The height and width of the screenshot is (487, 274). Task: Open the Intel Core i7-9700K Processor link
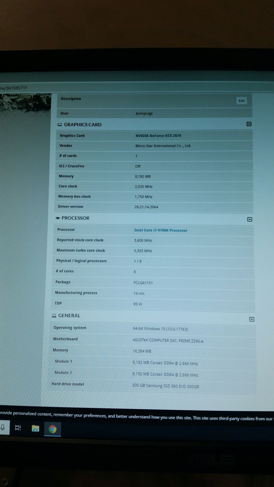[x=161, y=230]
